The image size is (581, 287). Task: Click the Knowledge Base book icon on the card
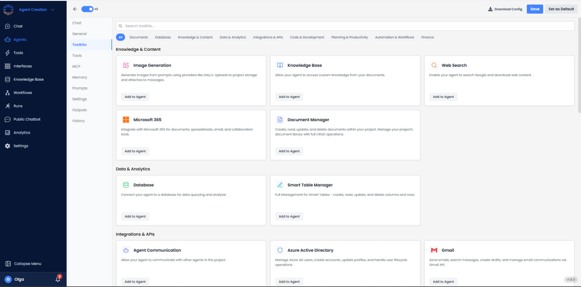tap(280, 65)
